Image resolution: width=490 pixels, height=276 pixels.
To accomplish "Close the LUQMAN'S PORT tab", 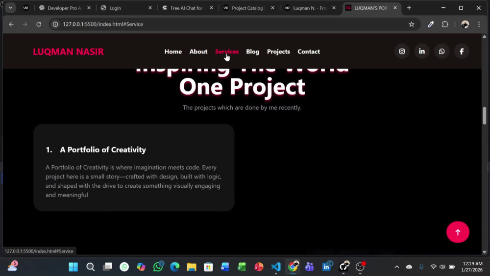I will [395, 8].
